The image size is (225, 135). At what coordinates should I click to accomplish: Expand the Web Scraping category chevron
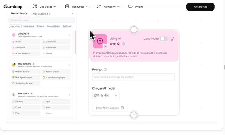coord(69,65)
